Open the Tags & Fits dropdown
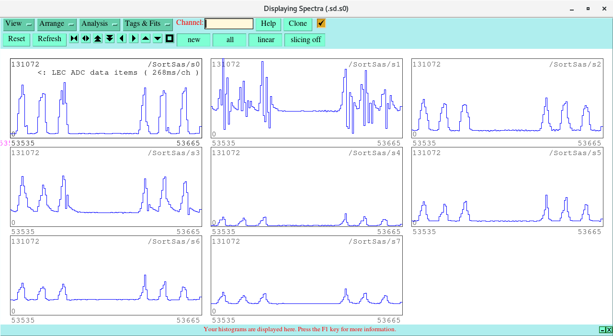This screenshot has width=613, height=336. [x=148, y=24]
